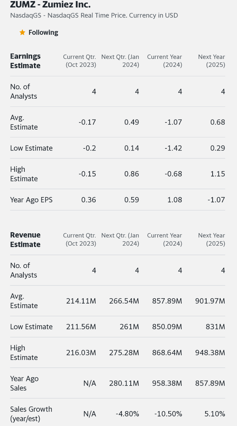
Task: Click Year Ago EPS value 1.08
Action: click(x=175, y=200)
